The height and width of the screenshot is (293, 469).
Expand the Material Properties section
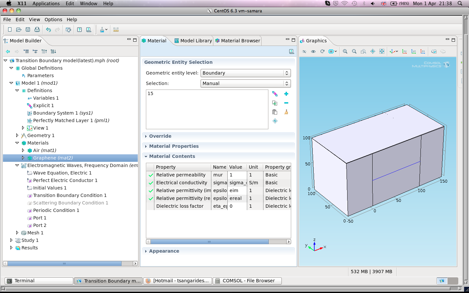tap(146, 146)
